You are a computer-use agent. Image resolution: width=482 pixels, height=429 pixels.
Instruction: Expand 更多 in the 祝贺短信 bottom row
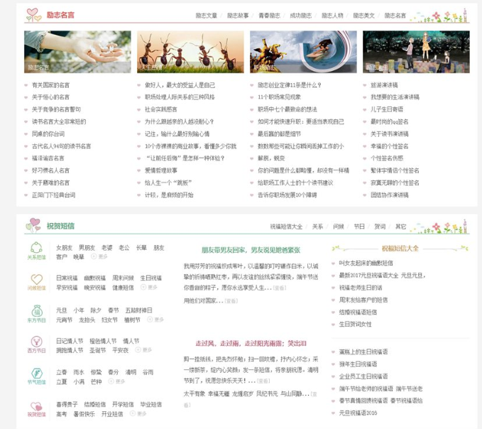pyautogui.click(x=138, y=413)
